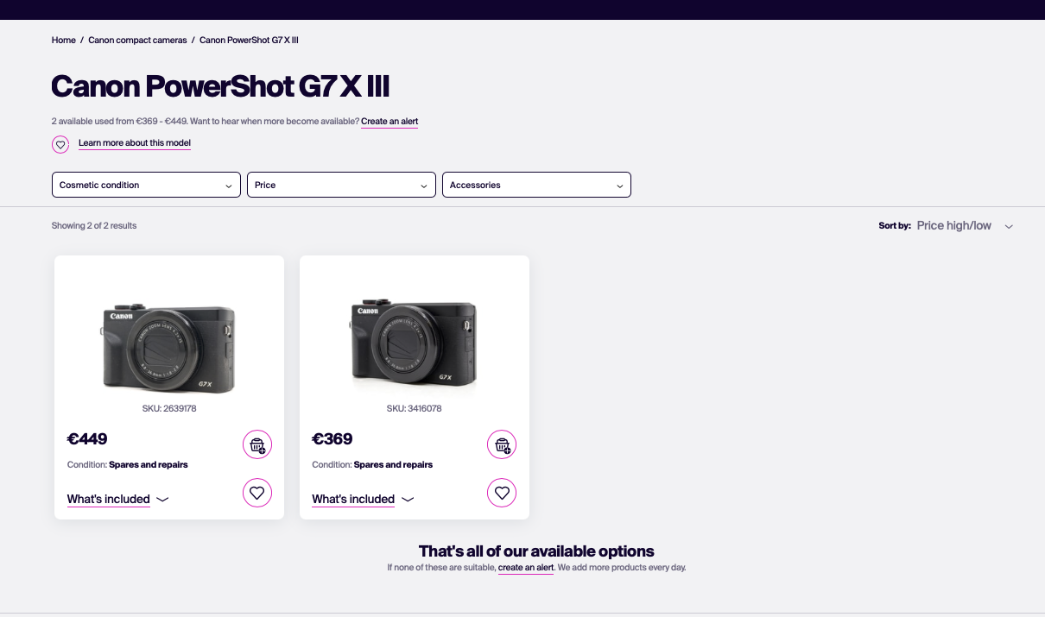Click create an alert link at bottom

click(526, 568)
